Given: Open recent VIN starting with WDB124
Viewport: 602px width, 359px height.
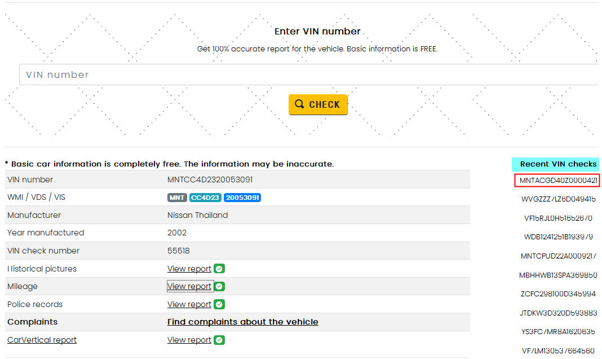Looking at the screenshot, I should pyautogui.click(x=558, y=237).
